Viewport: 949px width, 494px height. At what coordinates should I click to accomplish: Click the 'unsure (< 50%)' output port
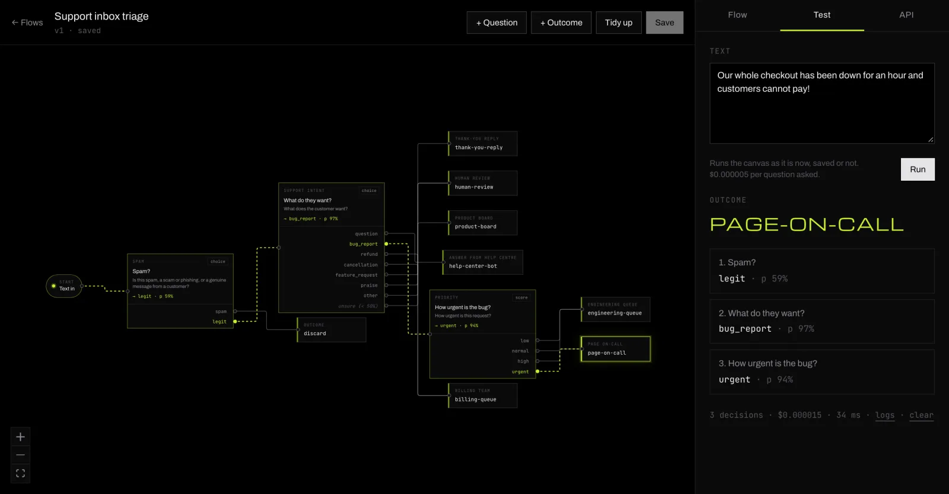pyautogui.click(x=386, y=306)
